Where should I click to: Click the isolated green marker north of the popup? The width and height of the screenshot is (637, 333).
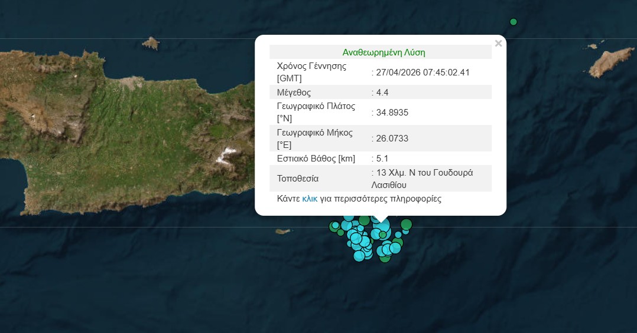click(513, 22)
